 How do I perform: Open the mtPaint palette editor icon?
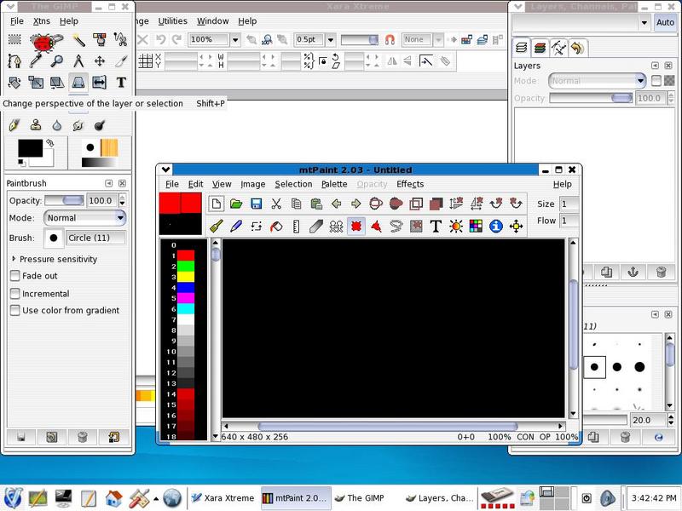click(x=476, y=226)
